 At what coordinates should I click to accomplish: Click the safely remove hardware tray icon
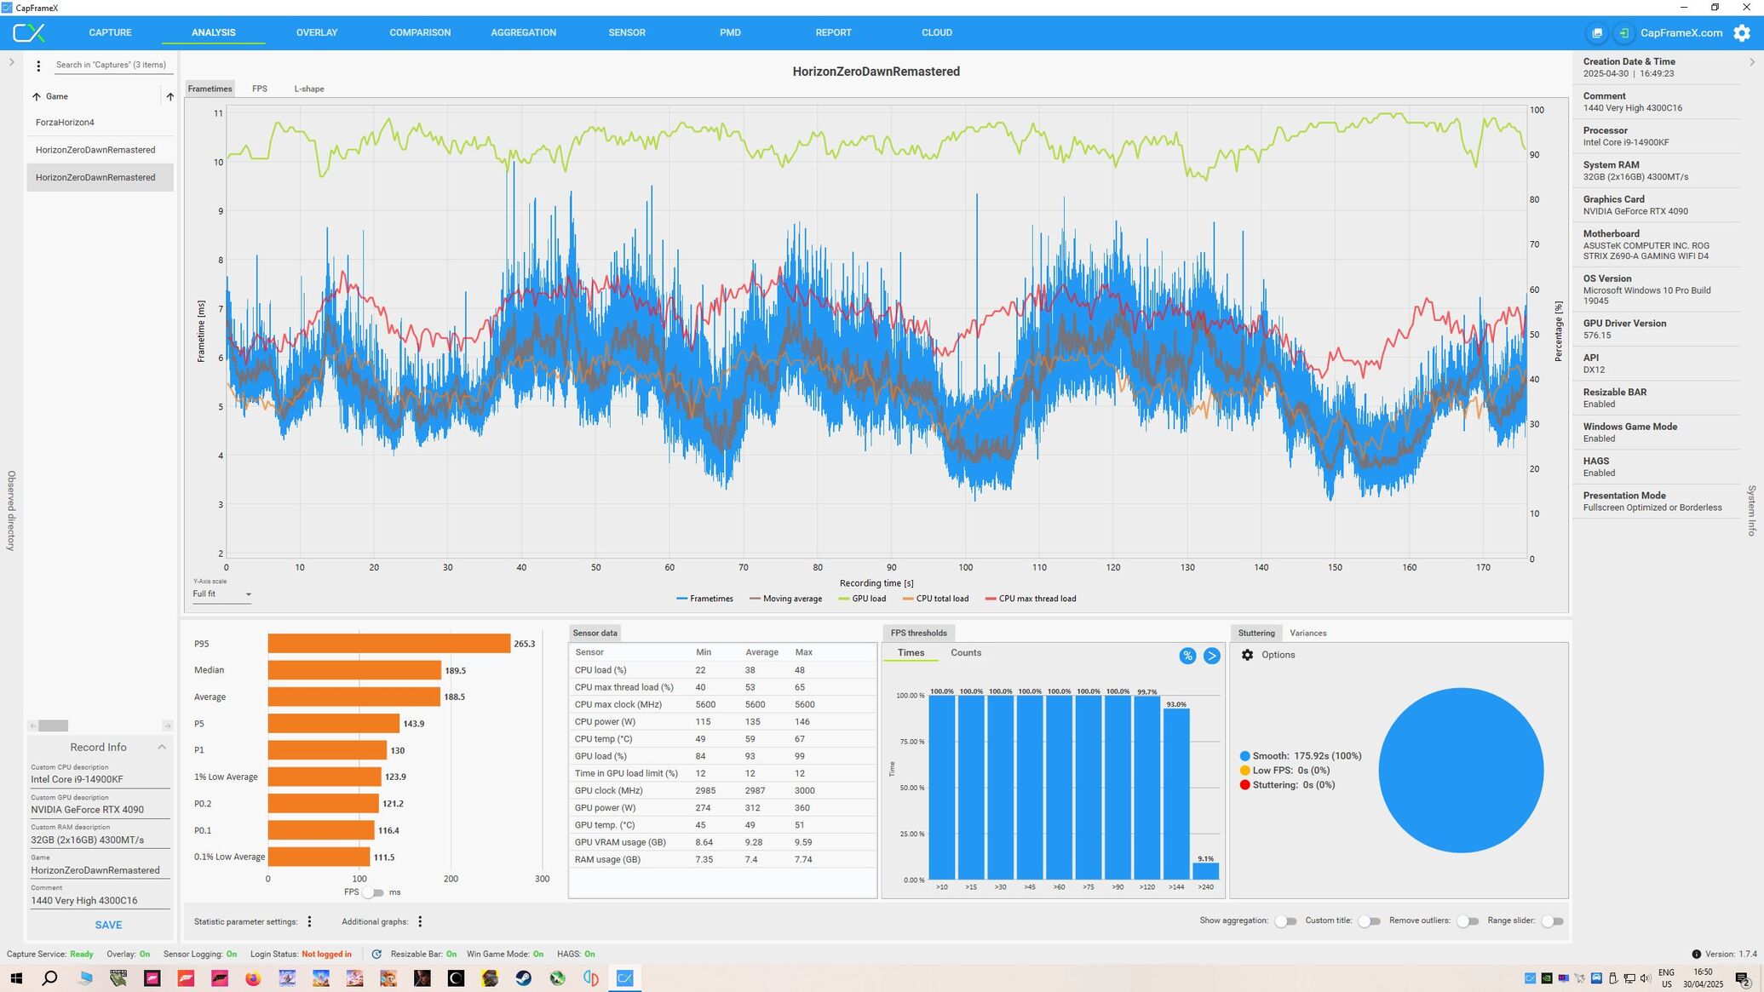coord(1612,978)
